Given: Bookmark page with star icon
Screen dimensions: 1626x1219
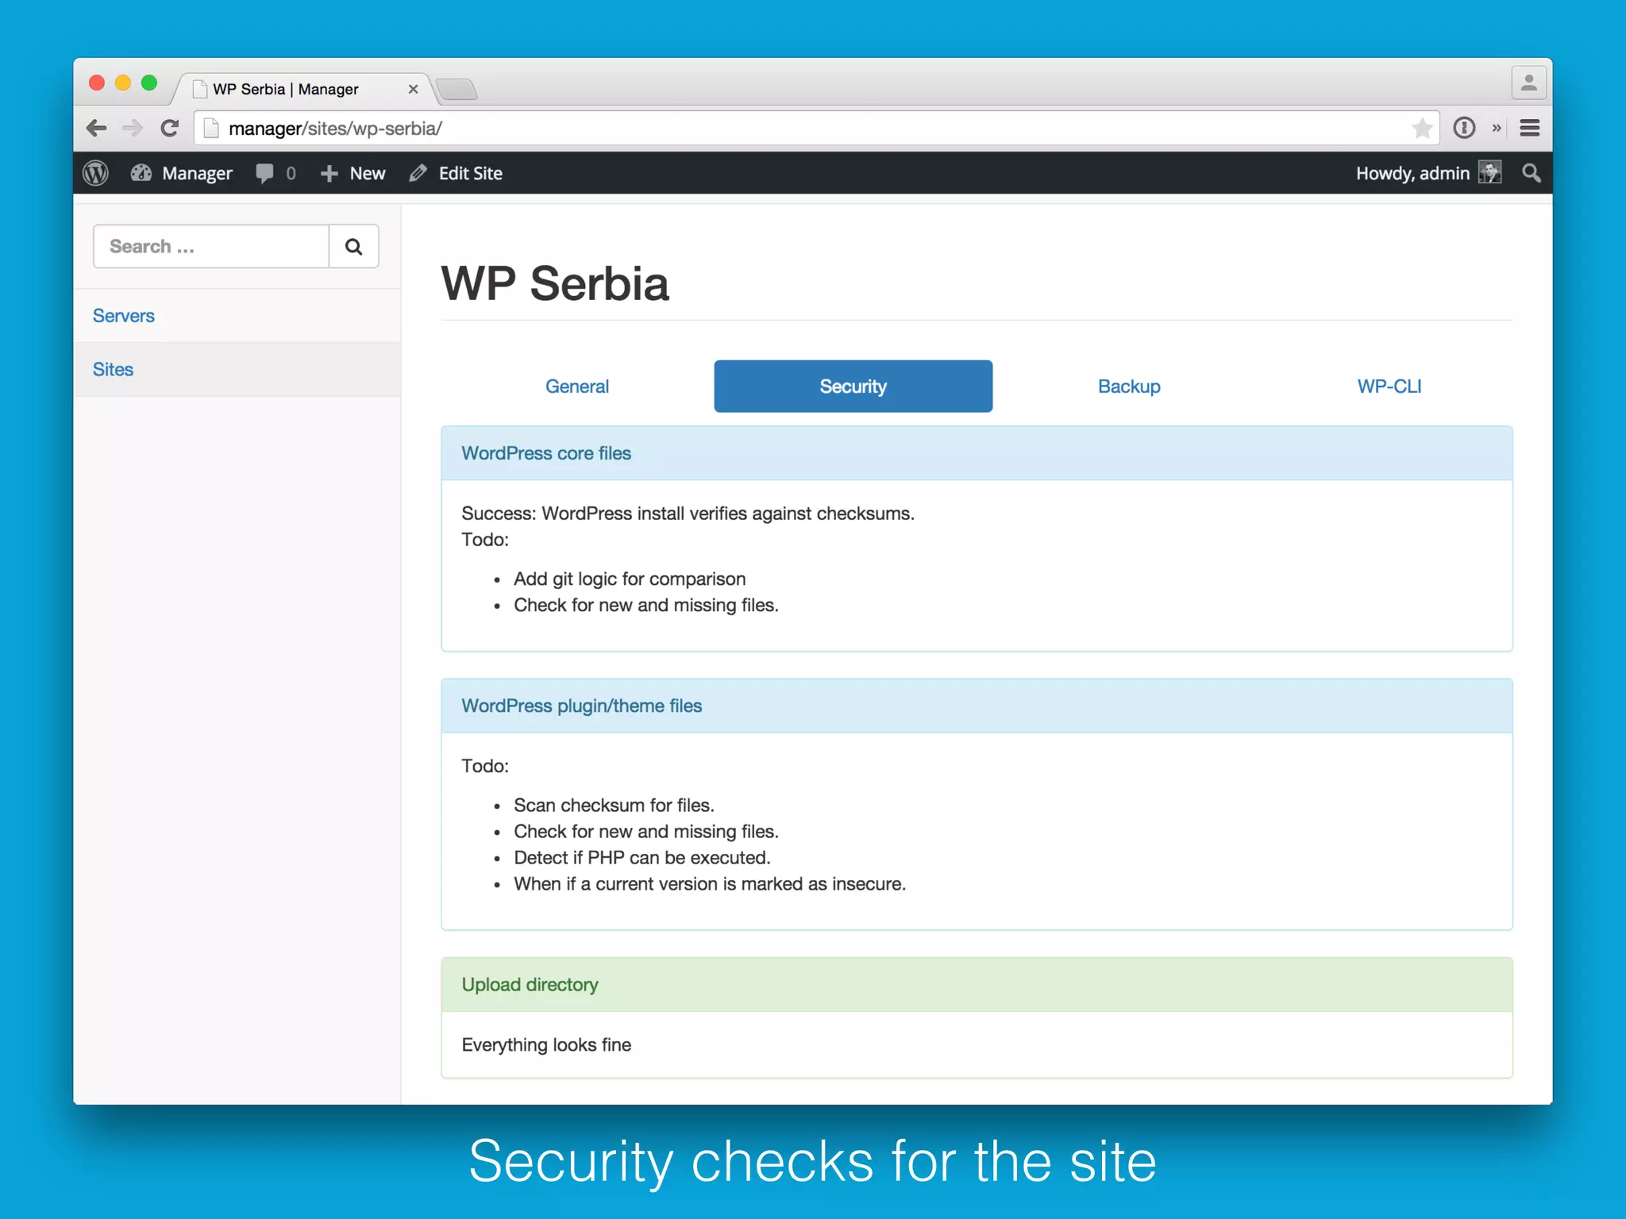Looking at the screenshot, I should tap(1422, 128).
